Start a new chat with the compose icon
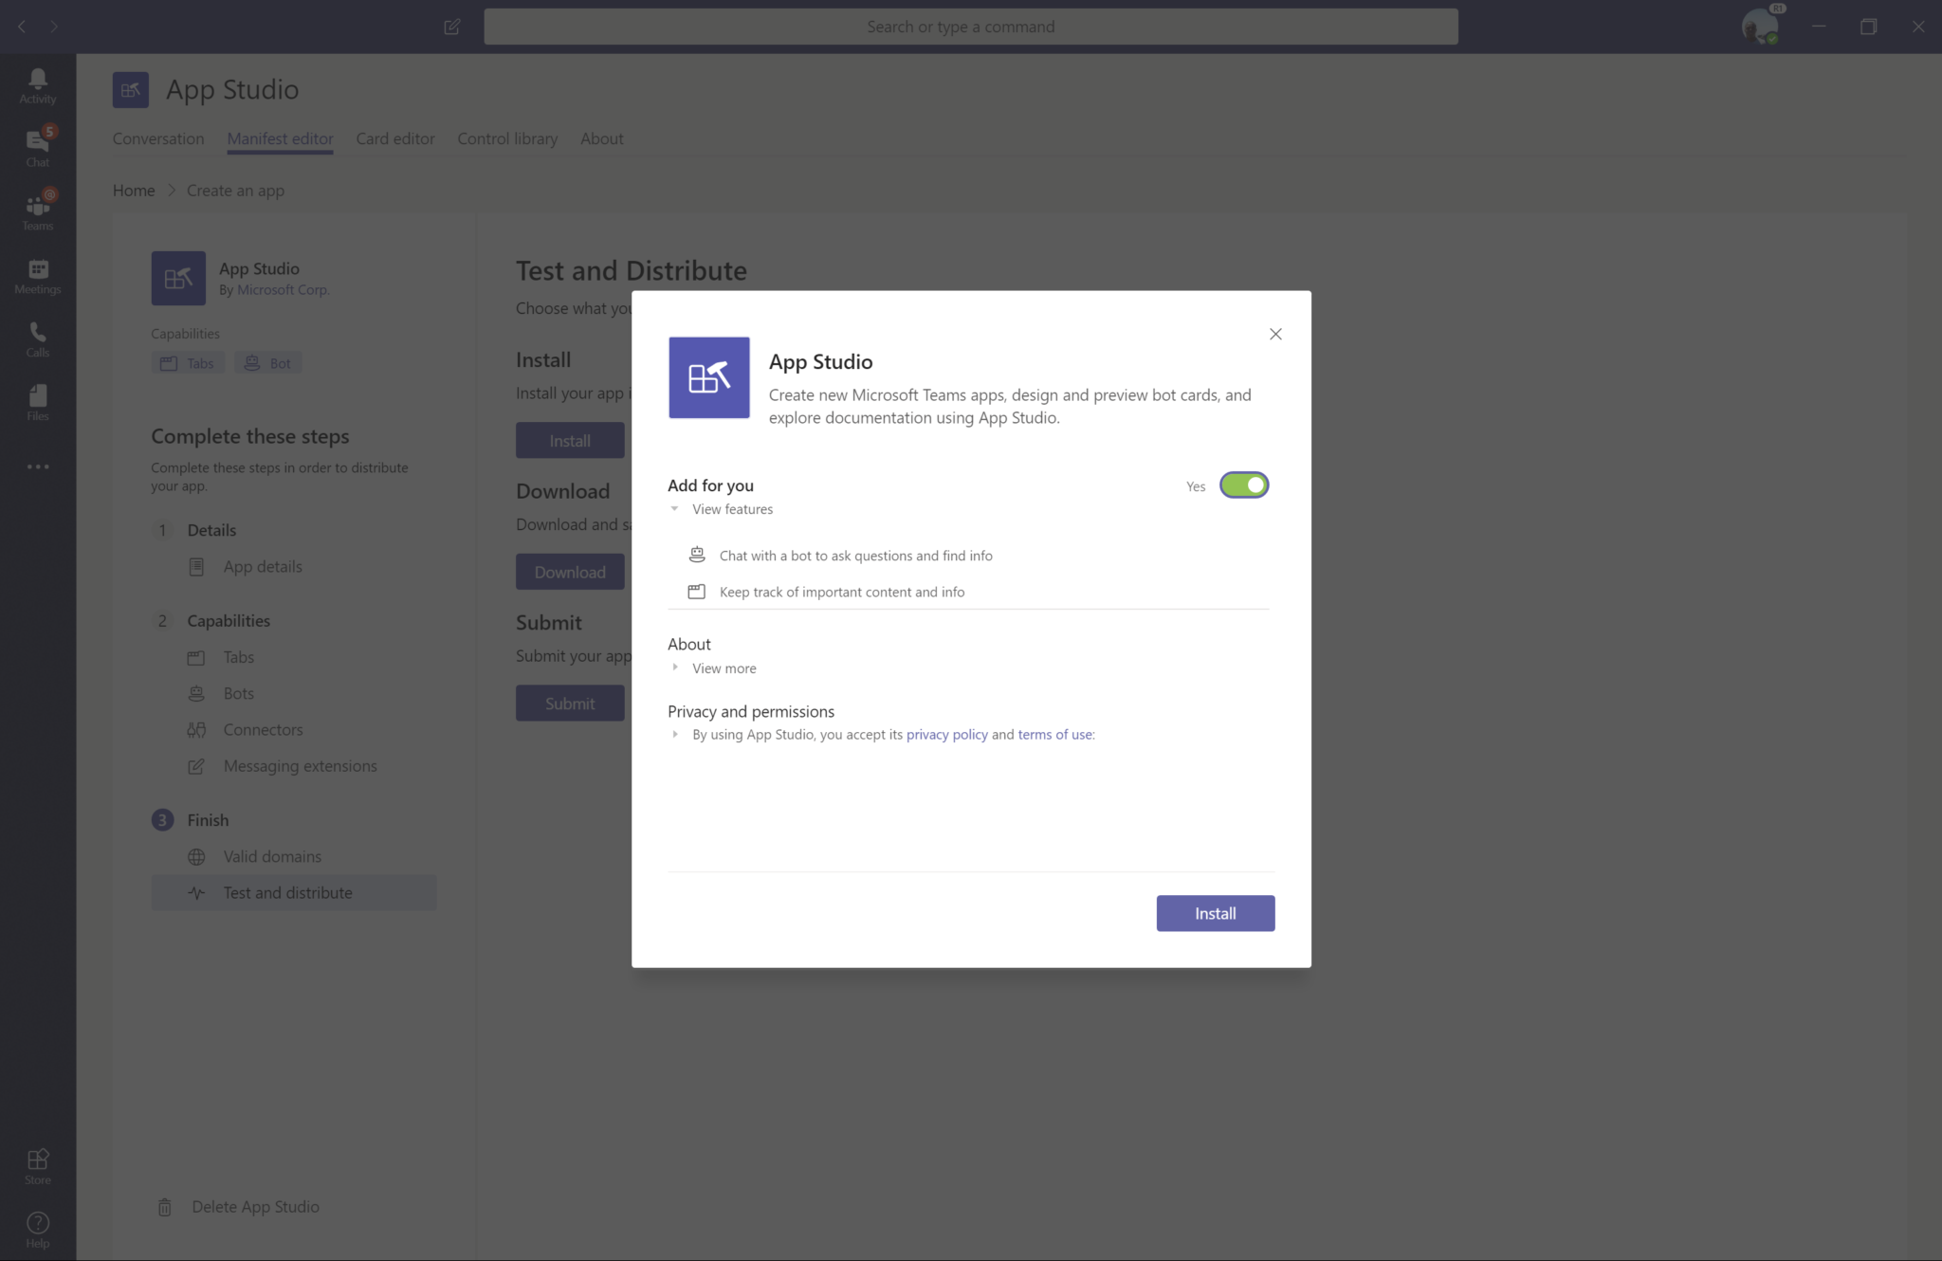Screen dimensions: 1942x1261 452,27
